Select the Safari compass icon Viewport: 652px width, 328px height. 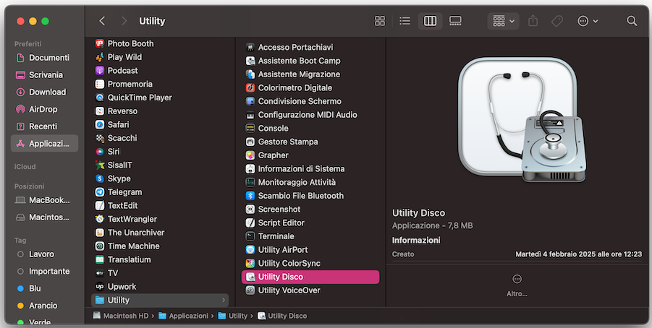pos(100,124)
